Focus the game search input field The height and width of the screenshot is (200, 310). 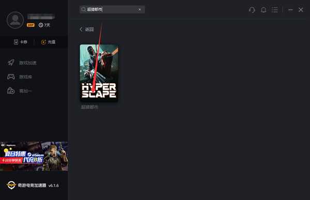click(112, 9)
